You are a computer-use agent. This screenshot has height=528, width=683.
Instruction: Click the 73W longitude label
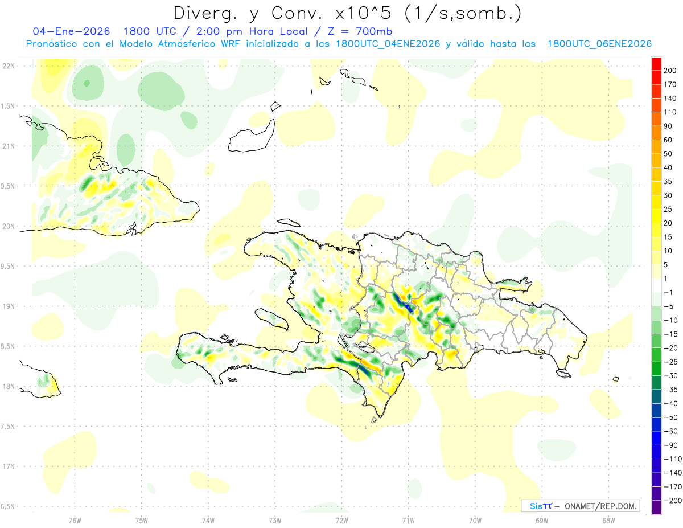click(275, 520)
